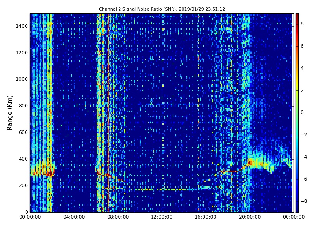The image size is (314, 235).
Task: Click the 08:00:00 time axis label
Action: (x=118, y=217)
